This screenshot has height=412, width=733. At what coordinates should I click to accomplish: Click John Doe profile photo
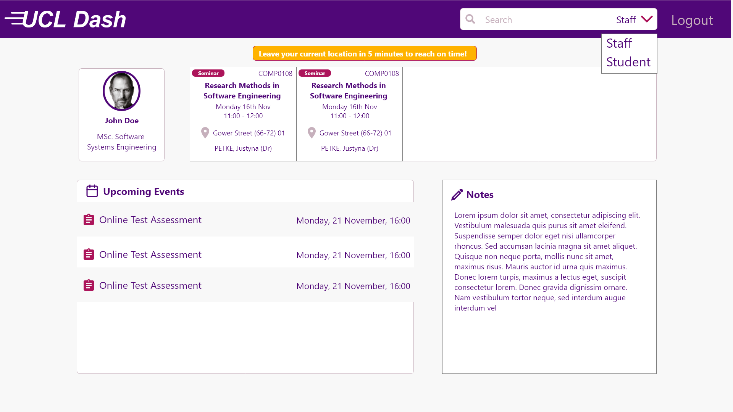pos(121,91)
